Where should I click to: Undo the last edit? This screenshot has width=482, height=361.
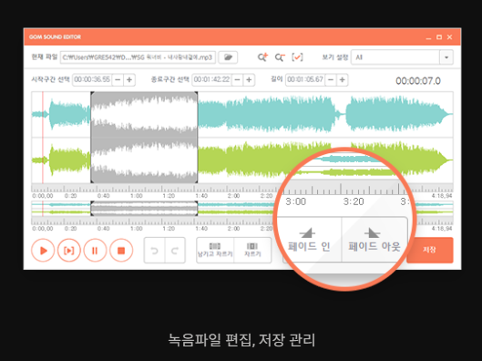click(154, 251)
